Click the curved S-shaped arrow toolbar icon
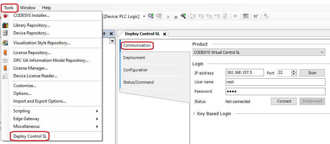Image resolution: width=330 pixels, height=144 pixels. (x=225, y=16)
